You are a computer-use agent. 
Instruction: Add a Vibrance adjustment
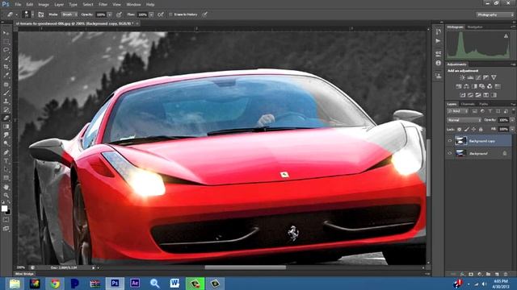(494, 77)
